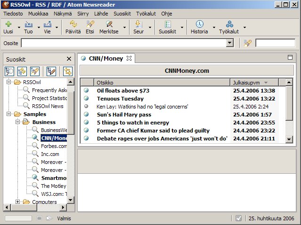Select the Inc.com feed
The height and width of the screenshot is (225, 301).
[x=50, y=154]
